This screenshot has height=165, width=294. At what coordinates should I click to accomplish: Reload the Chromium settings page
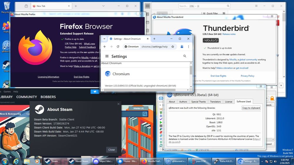click(x=118, y=47)
